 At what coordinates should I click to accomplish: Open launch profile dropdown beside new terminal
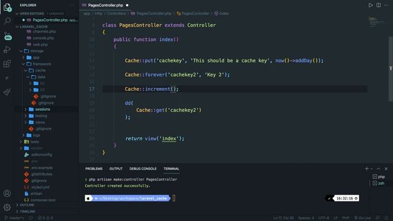point(372,169)
